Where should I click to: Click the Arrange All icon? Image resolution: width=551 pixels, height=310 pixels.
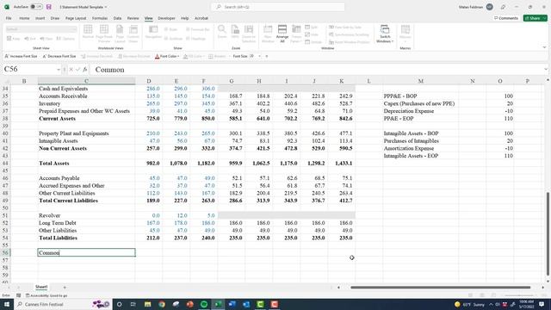click(x=282, y=34)
